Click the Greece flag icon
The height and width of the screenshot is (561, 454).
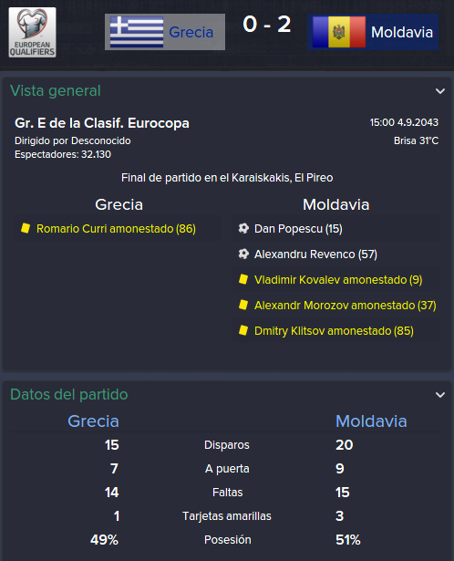pyautogui.click(x=137, y=32)
